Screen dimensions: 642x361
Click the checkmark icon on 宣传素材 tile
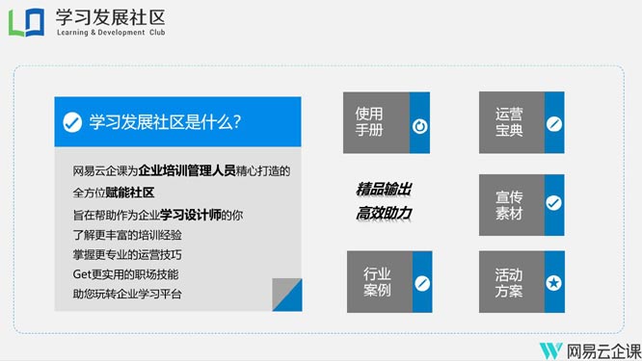point(554,203)
